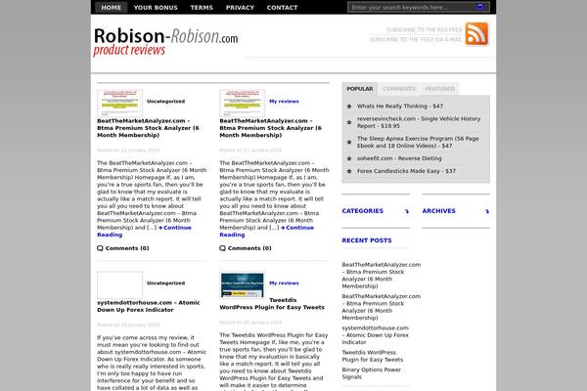587x391 pixels.
Task: Click star icon beside Whats He Really Thinking
Action: tap(349, 107)
